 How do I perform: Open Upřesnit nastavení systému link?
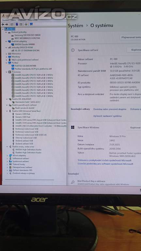107,116
